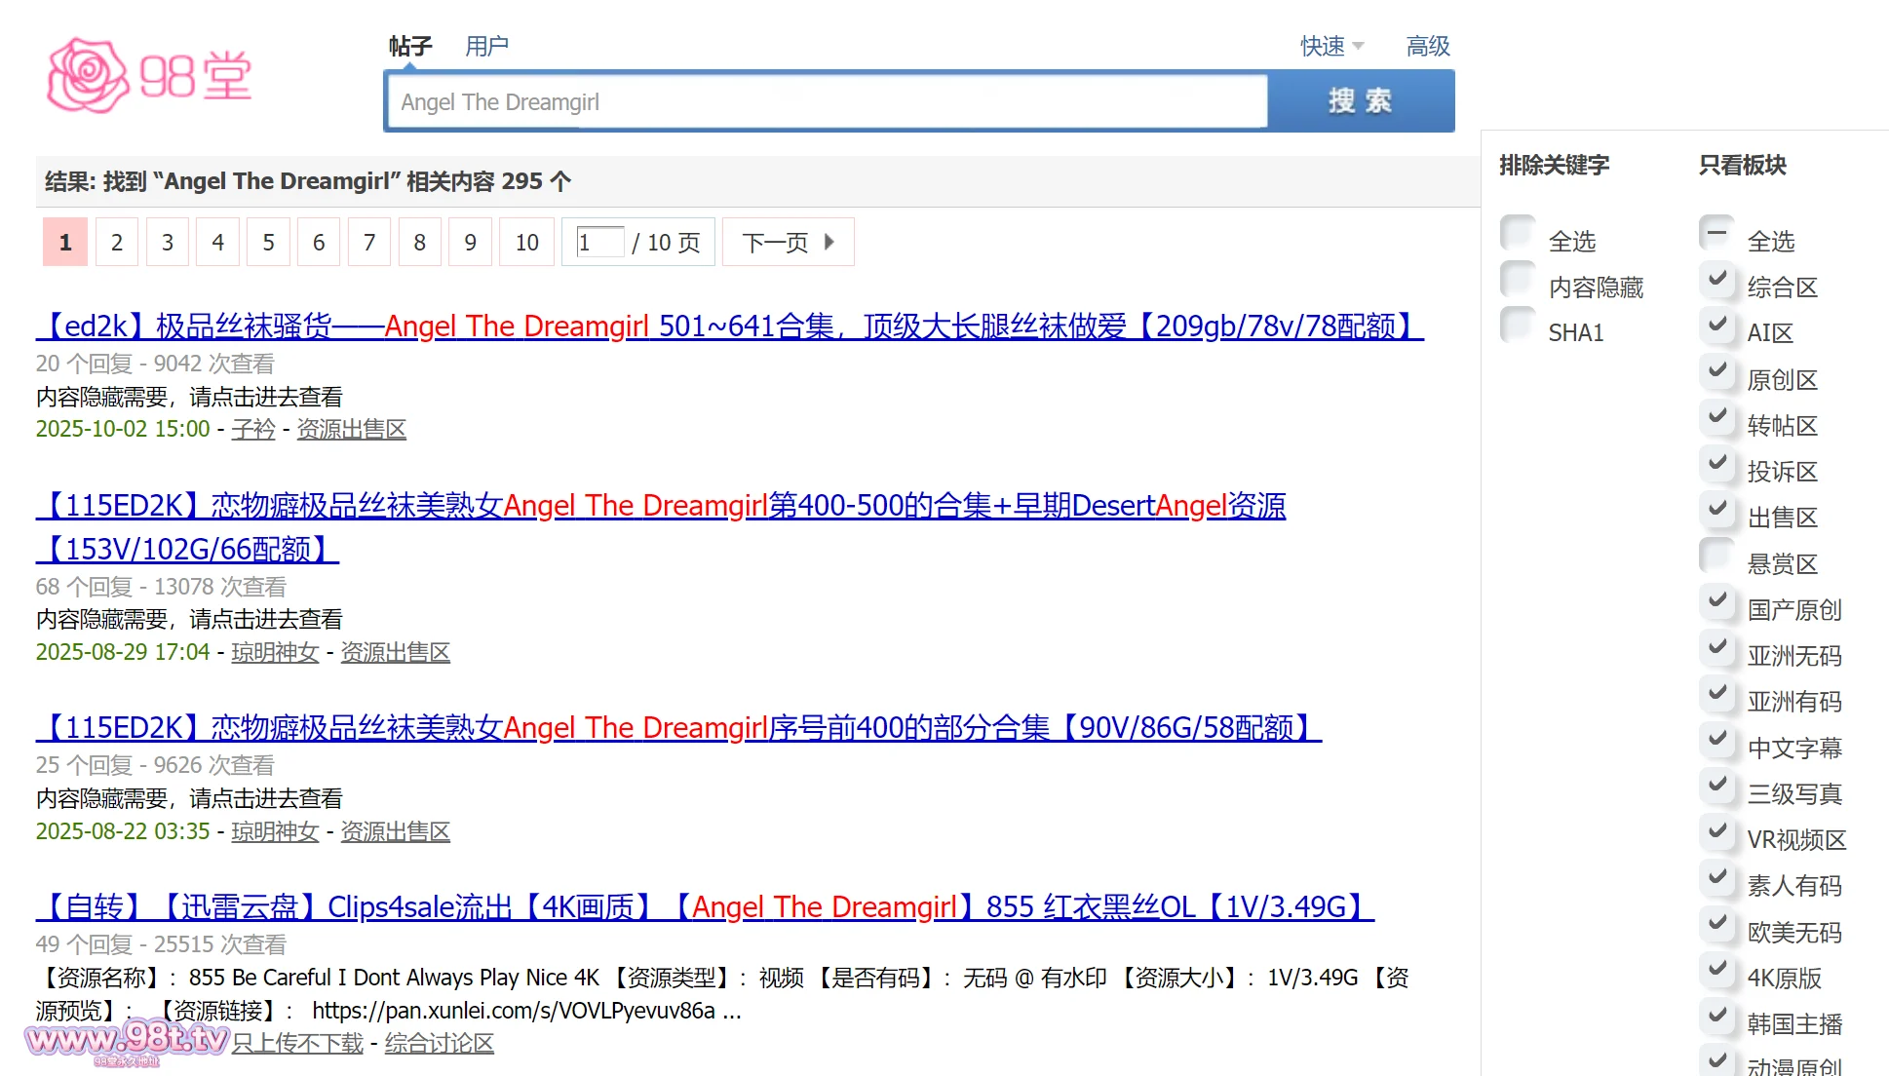
Task: Switch to the 用户 search tab
Action: (486, 46)
